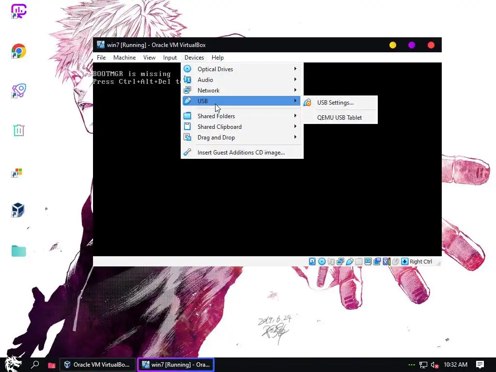496x372 pixels.
Task: Open the Input menu
Action: tap(170, 58)
